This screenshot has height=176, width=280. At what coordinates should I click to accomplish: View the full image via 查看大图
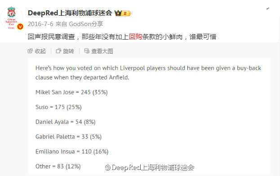coord(102,51)
